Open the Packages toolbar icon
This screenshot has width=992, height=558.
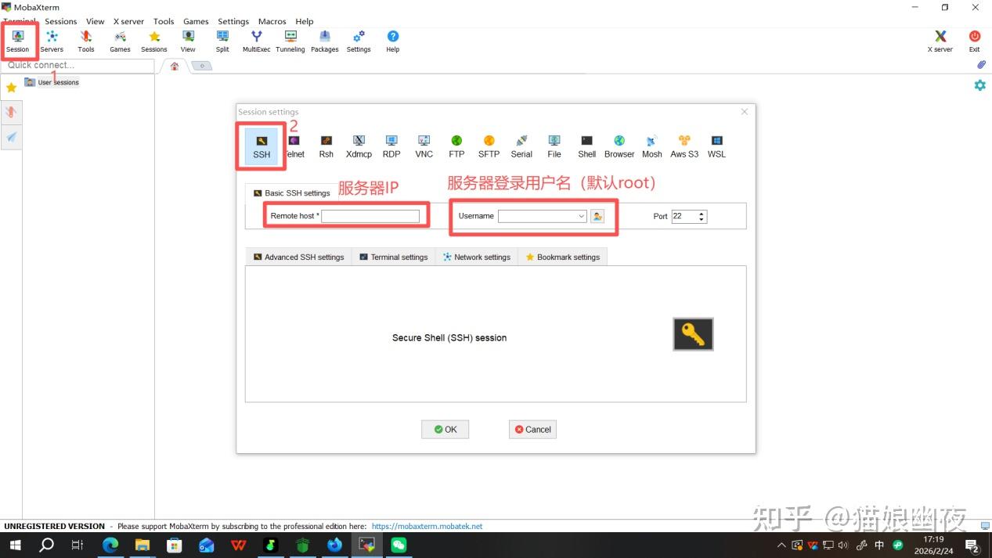click(325, 41)
